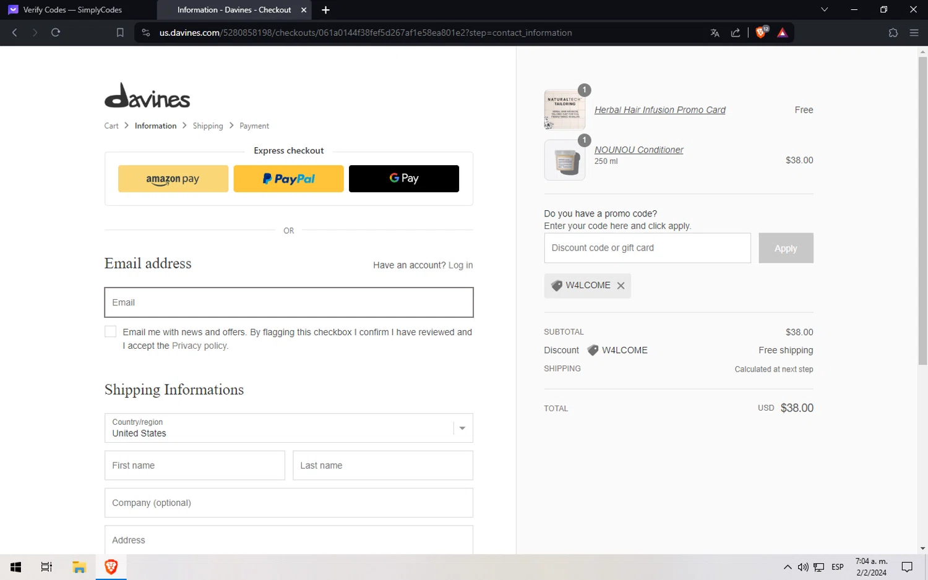Click the address bar URL
This screenshot has height=580, width=928.
(366, 33)
